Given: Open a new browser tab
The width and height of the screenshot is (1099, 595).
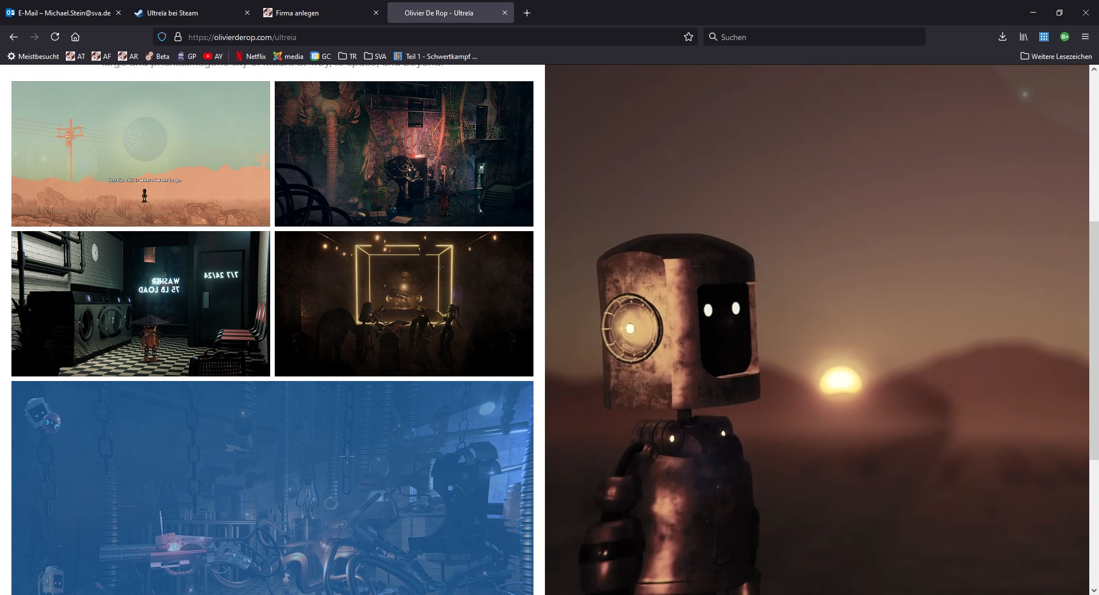Looking at the screenshot, I should tap(527, 13).
